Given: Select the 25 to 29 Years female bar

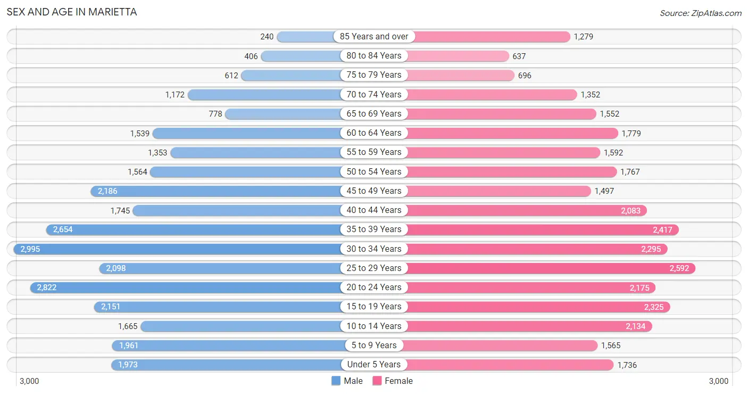Looking at the screenshot, I should pyautogui.click(x=548, y=268).
